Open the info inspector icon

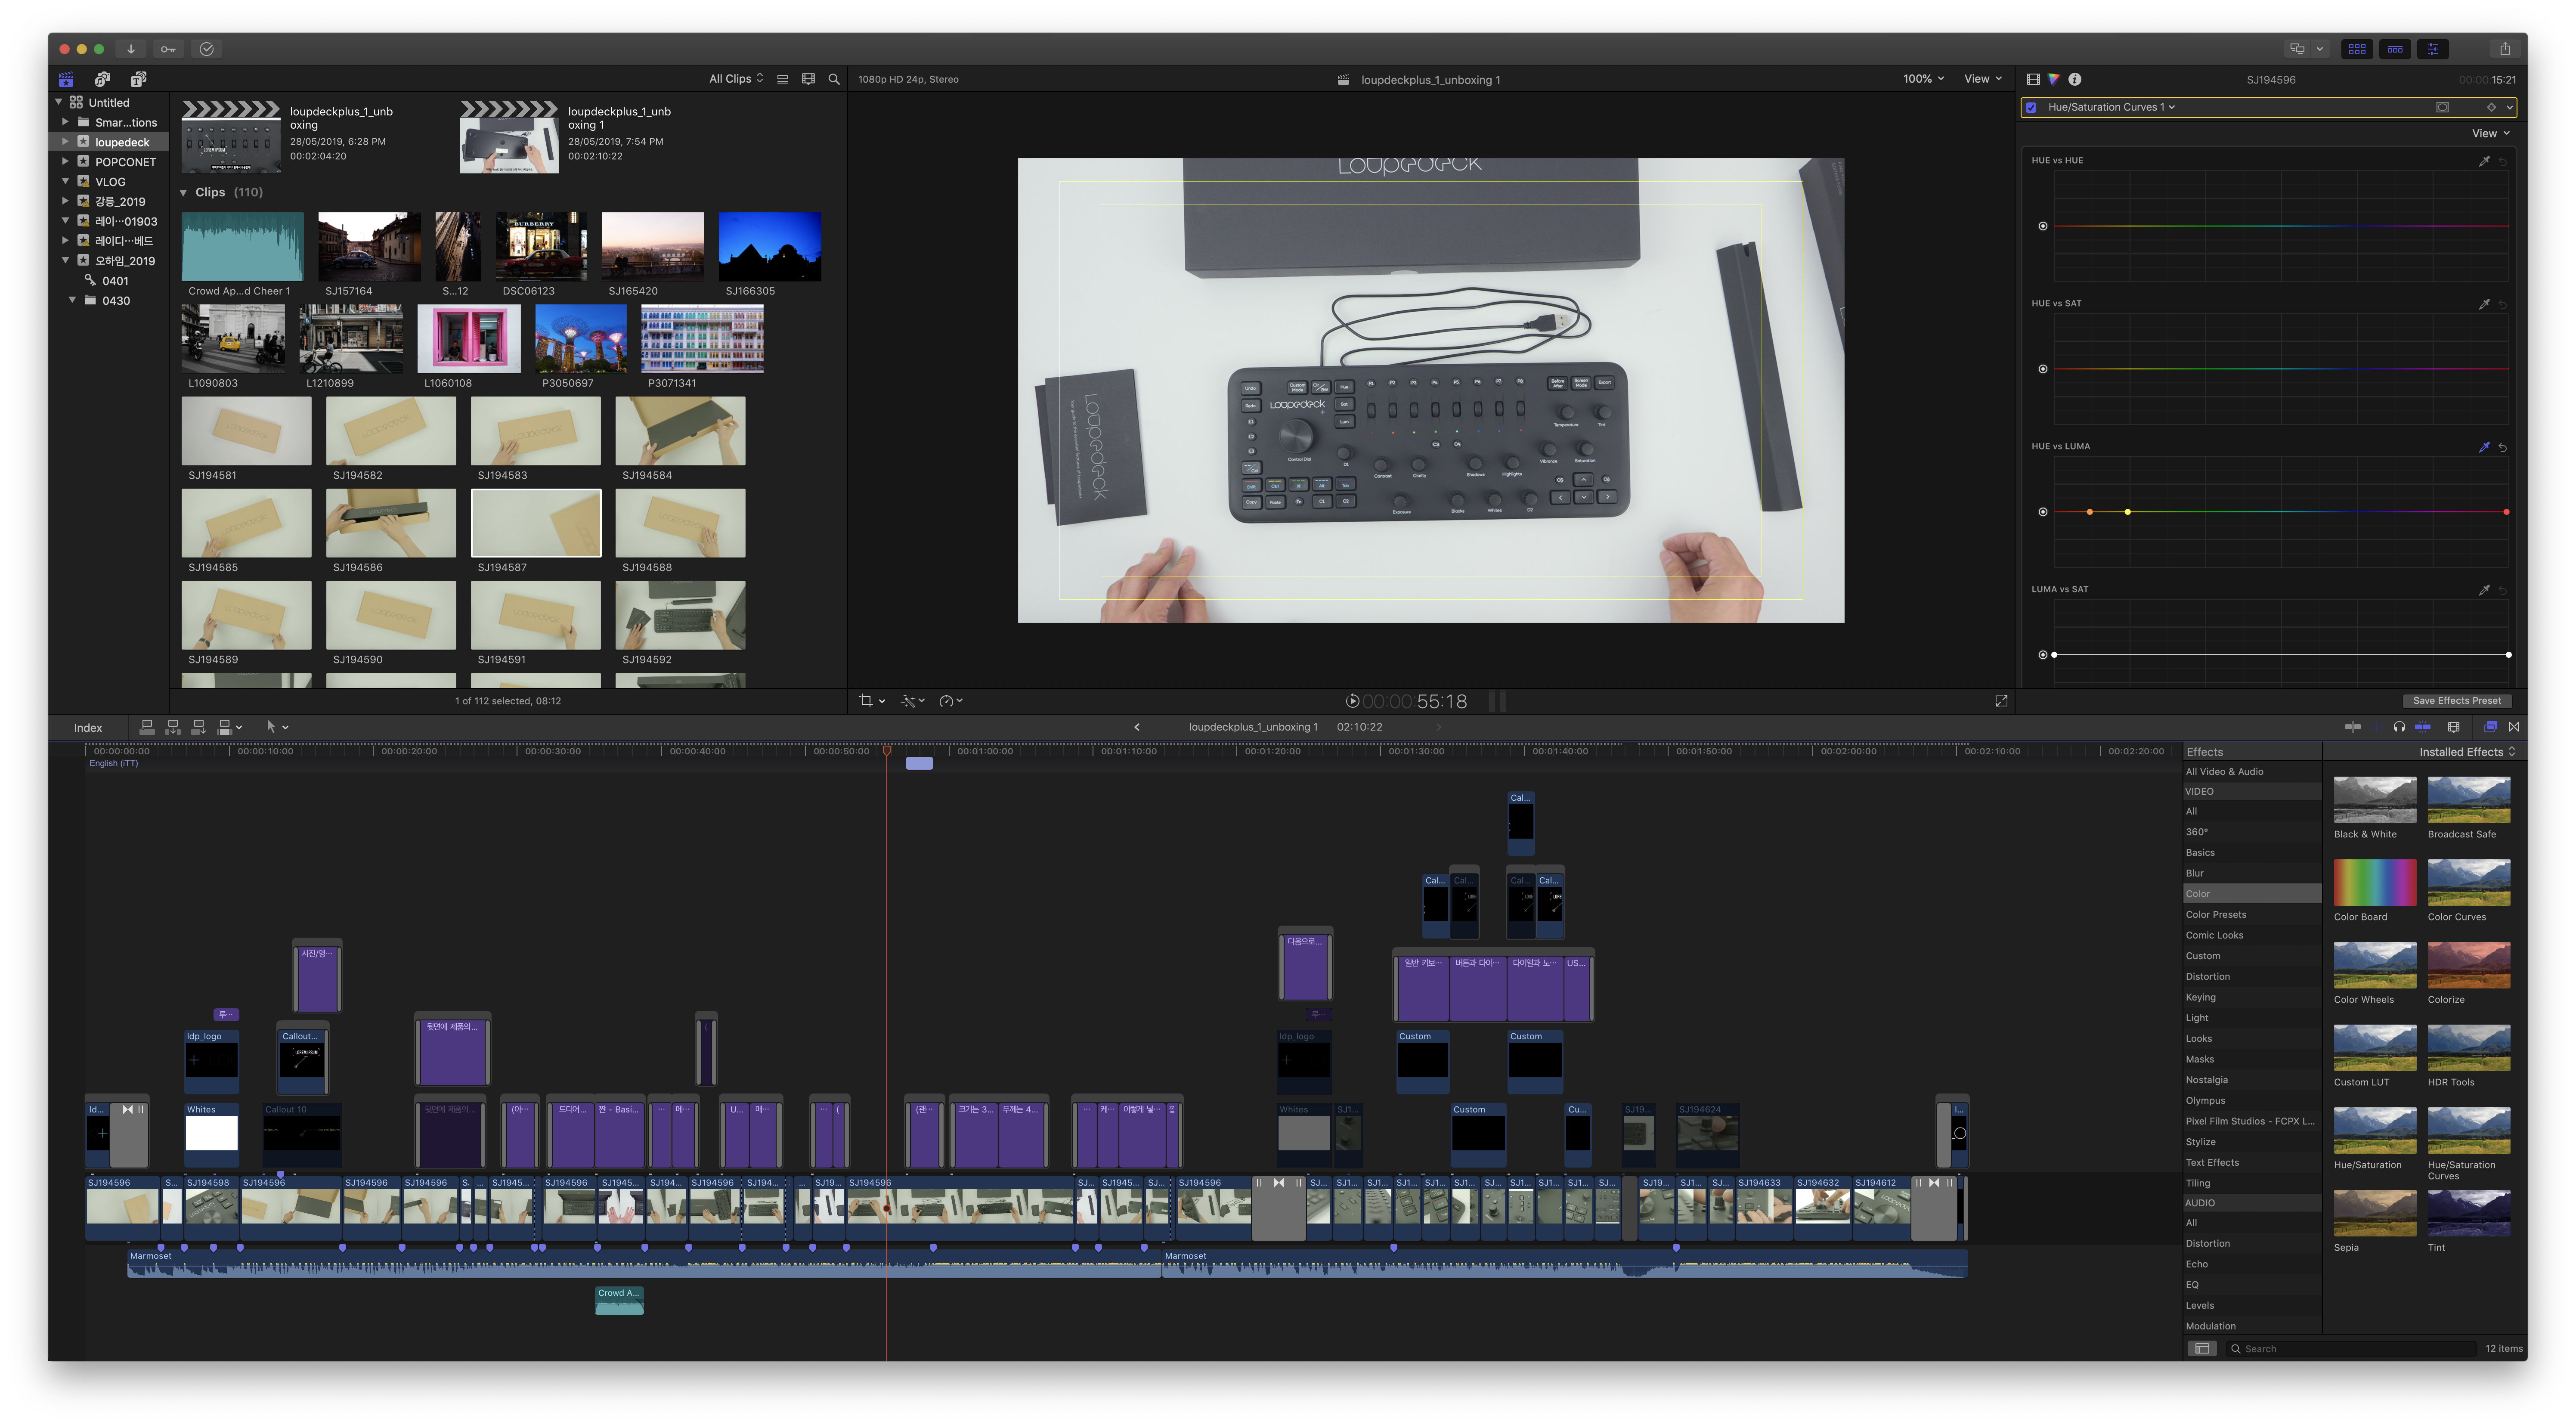[x=2075, y=79]
